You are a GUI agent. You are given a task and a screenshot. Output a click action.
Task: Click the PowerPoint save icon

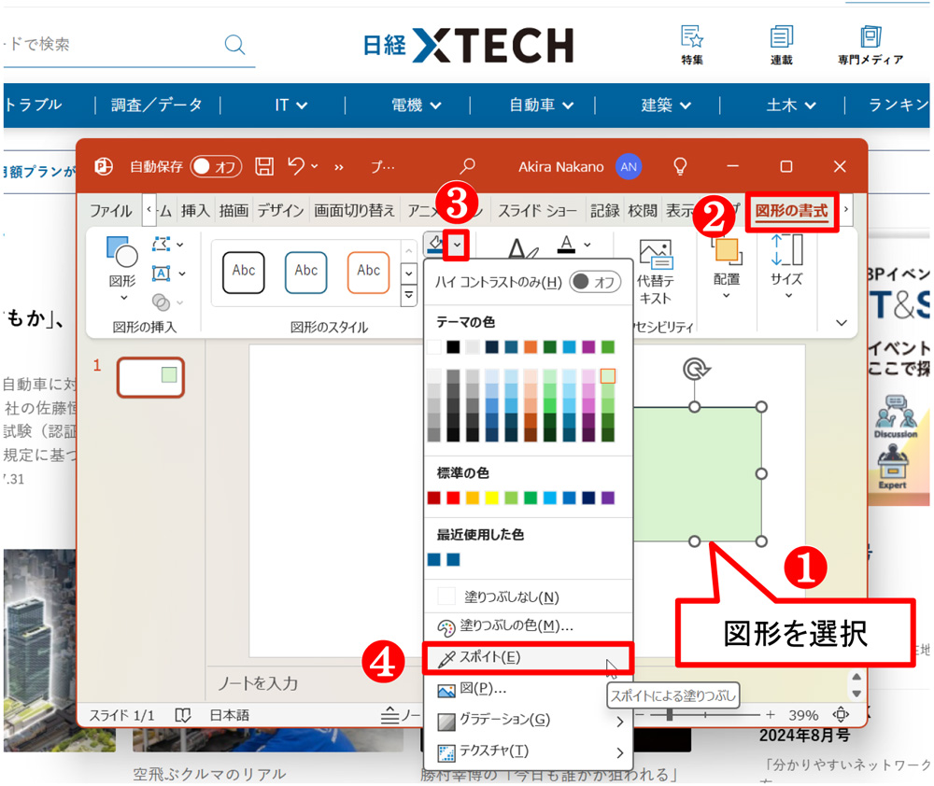(264, 167)
